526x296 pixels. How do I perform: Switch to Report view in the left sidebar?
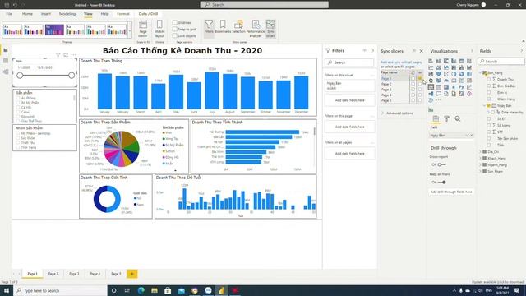[6, 50]
